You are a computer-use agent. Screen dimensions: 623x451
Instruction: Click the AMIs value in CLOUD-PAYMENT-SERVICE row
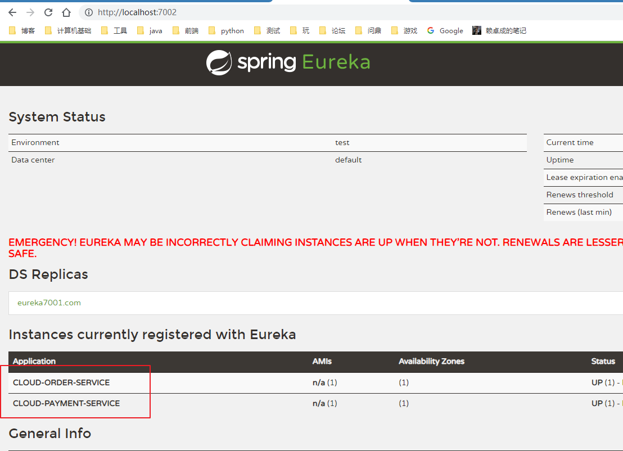click(324, 403)
